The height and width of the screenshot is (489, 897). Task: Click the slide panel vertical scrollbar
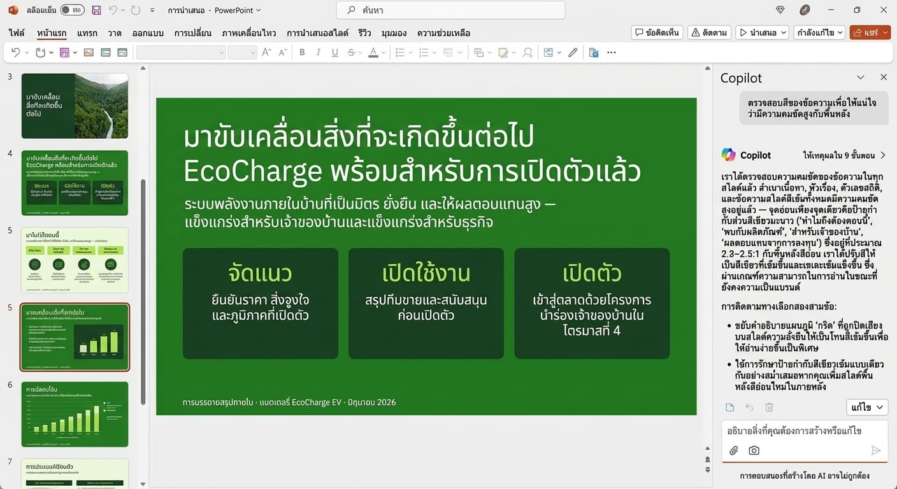click(143, 292)
